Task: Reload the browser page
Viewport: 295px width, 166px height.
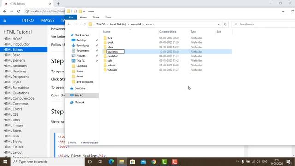Action: pyautogui.click(x=18, y=11)
